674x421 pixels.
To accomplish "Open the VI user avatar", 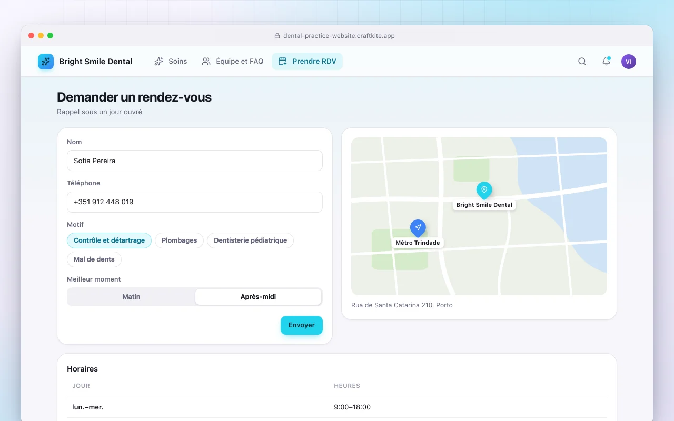I will 629,62.
